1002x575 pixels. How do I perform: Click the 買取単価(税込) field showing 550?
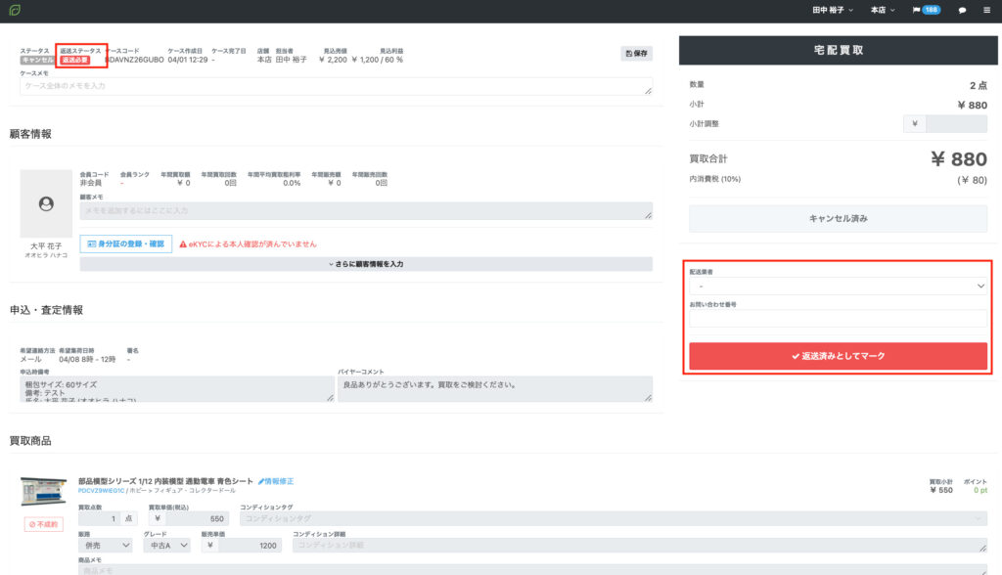pos(197,519)
